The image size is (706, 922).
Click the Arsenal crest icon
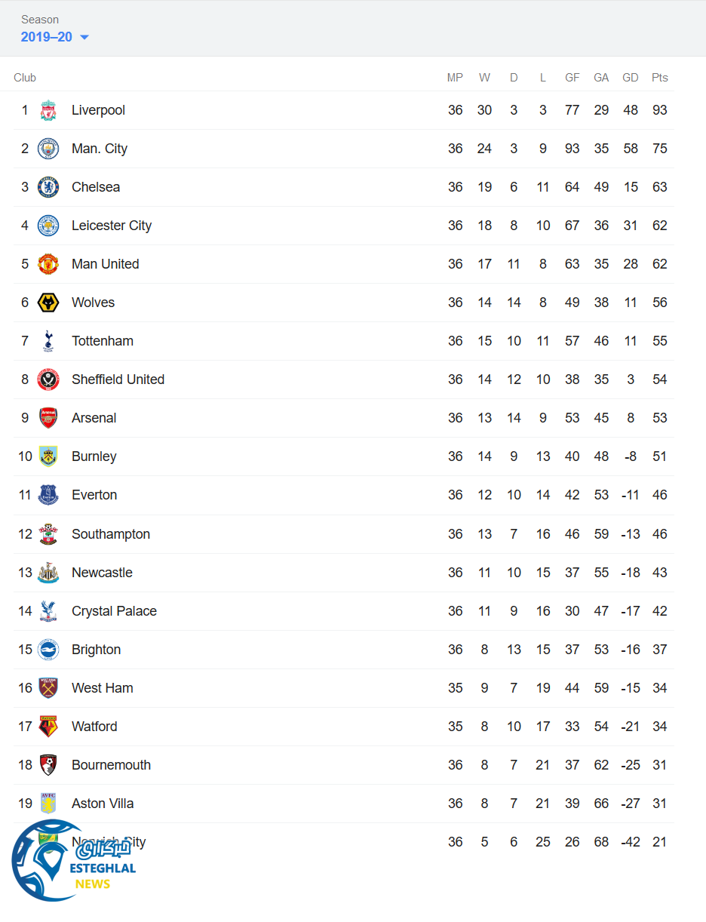pyautogui.click(x=48, y=418)
